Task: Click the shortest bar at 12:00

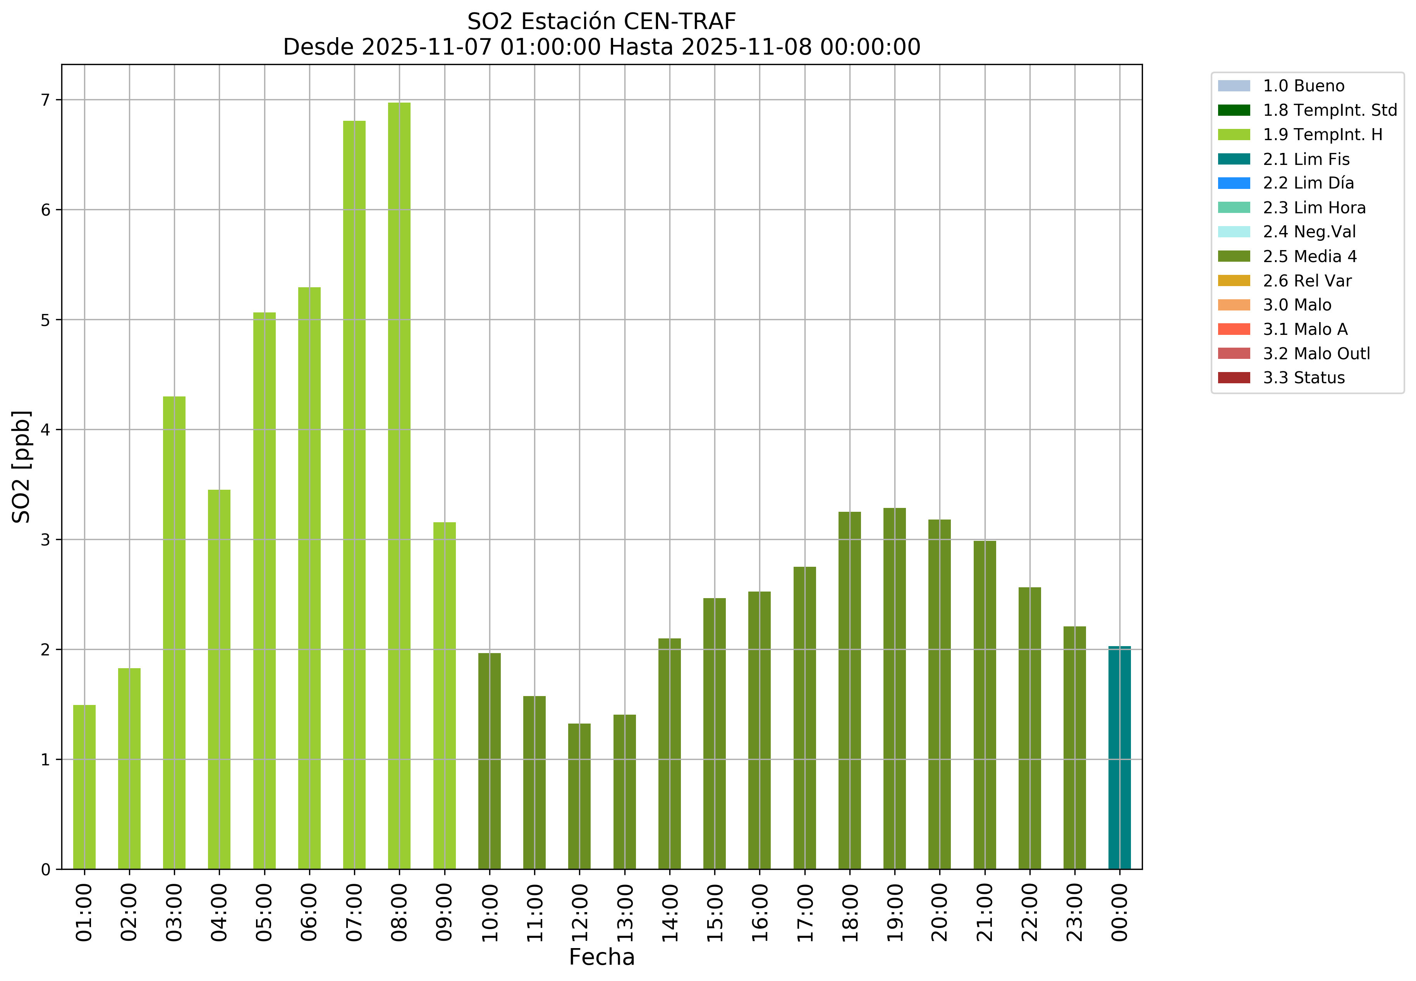Action: (579, 796)
